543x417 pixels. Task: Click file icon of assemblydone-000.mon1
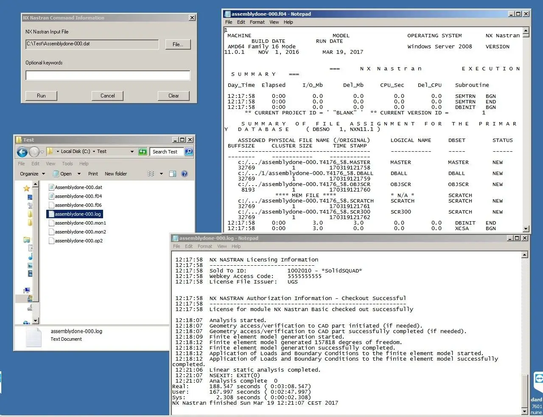(x=51, y=223)
